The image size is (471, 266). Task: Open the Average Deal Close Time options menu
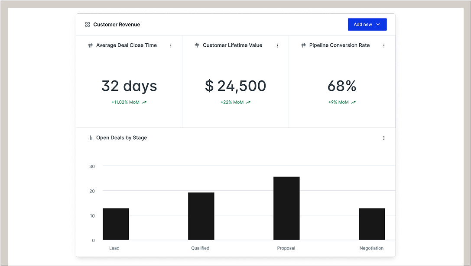coord(171,45)
